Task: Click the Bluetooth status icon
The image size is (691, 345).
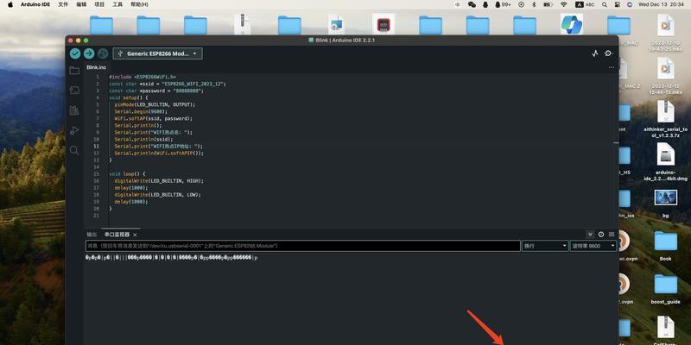Action: 534,4
